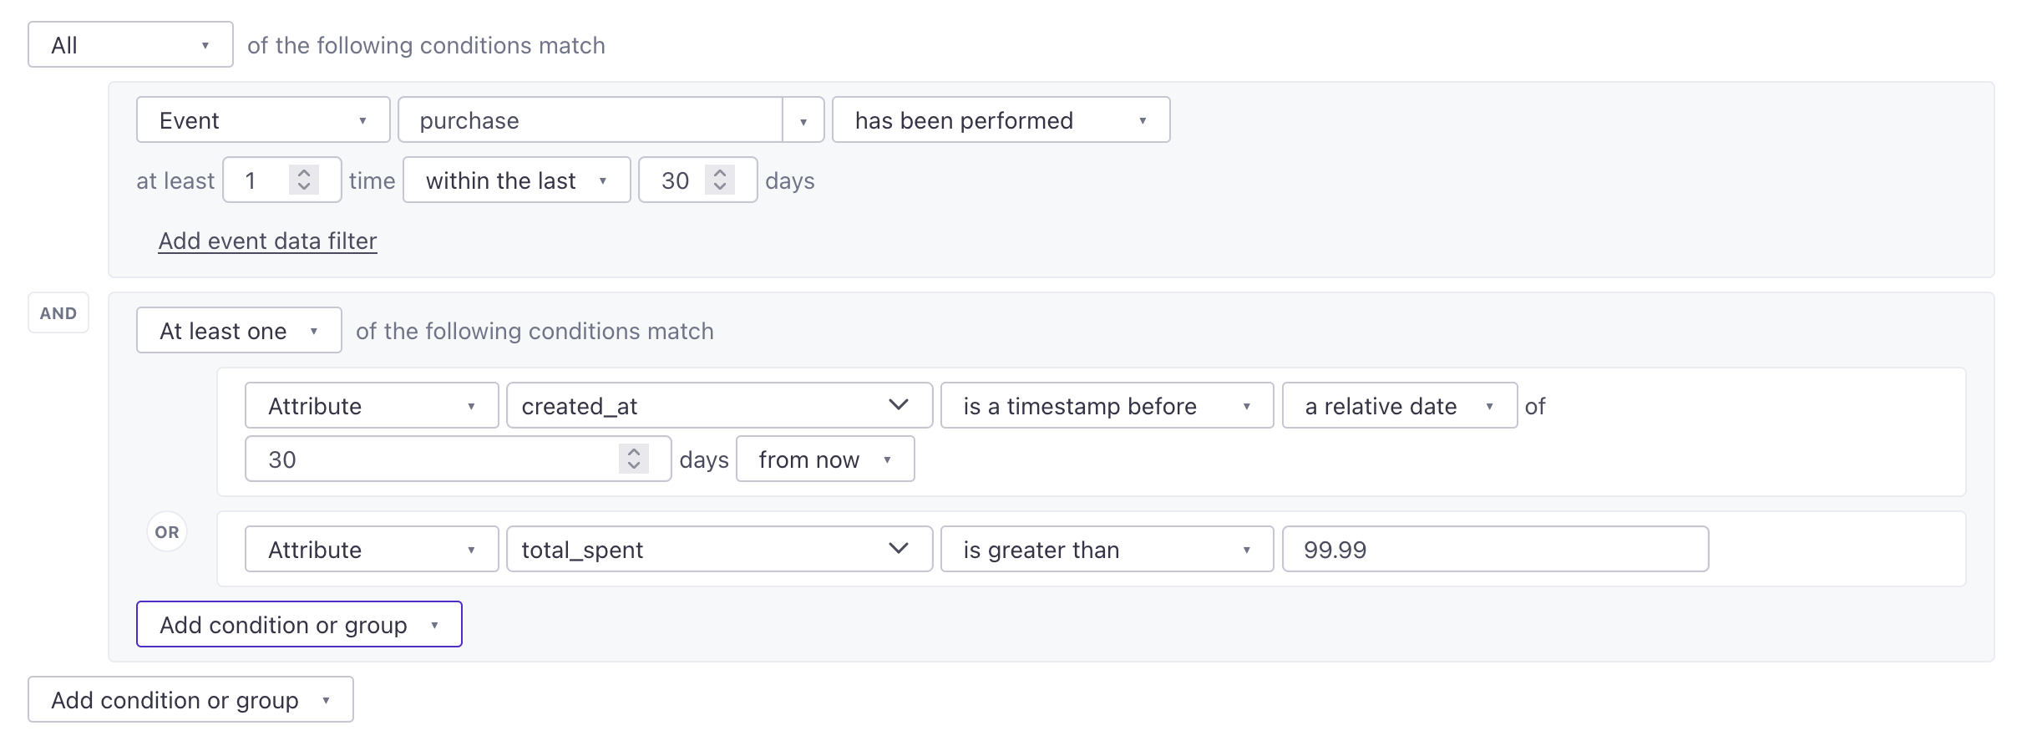Click the outer Add condition or group button

click(x=190, y=700)
